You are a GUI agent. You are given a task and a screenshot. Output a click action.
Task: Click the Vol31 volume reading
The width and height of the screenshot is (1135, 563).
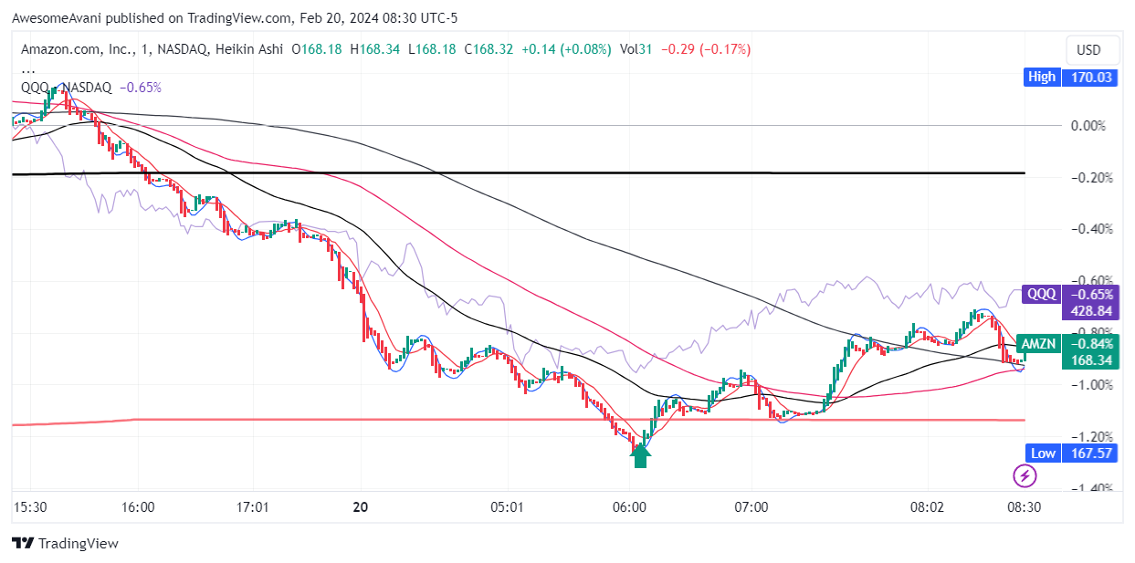pyautogui.click(x=636, y=49)
